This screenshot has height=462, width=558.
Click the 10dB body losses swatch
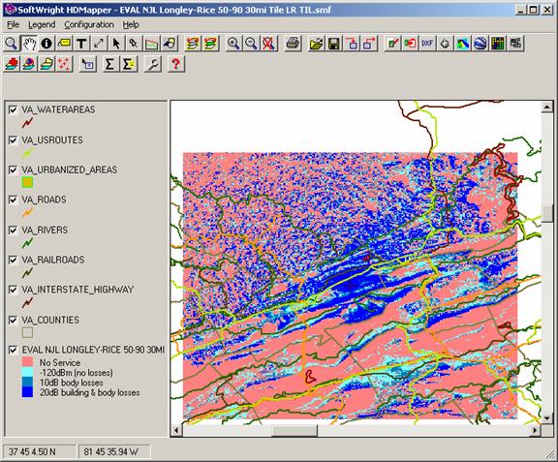[x=27, y=383]
